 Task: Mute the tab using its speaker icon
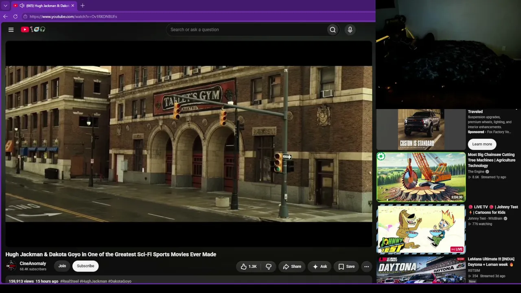click(x=22, y=6)
